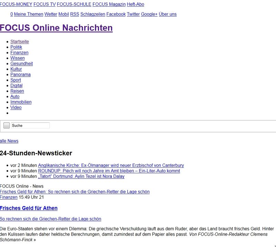The width and height of the screenshot is (276, 247).
Task: Open Über uns page
Action: (x=168, y=14)
